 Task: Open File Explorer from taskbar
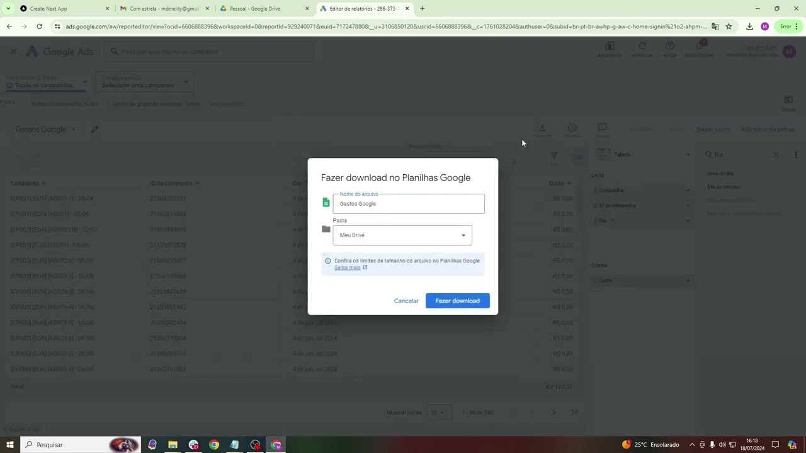click(173, 445)
